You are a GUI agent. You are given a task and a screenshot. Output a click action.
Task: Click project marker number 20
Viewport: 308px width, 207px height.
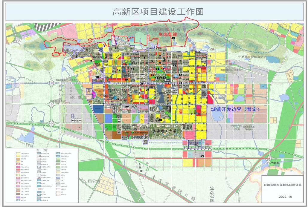click(180, 75)
